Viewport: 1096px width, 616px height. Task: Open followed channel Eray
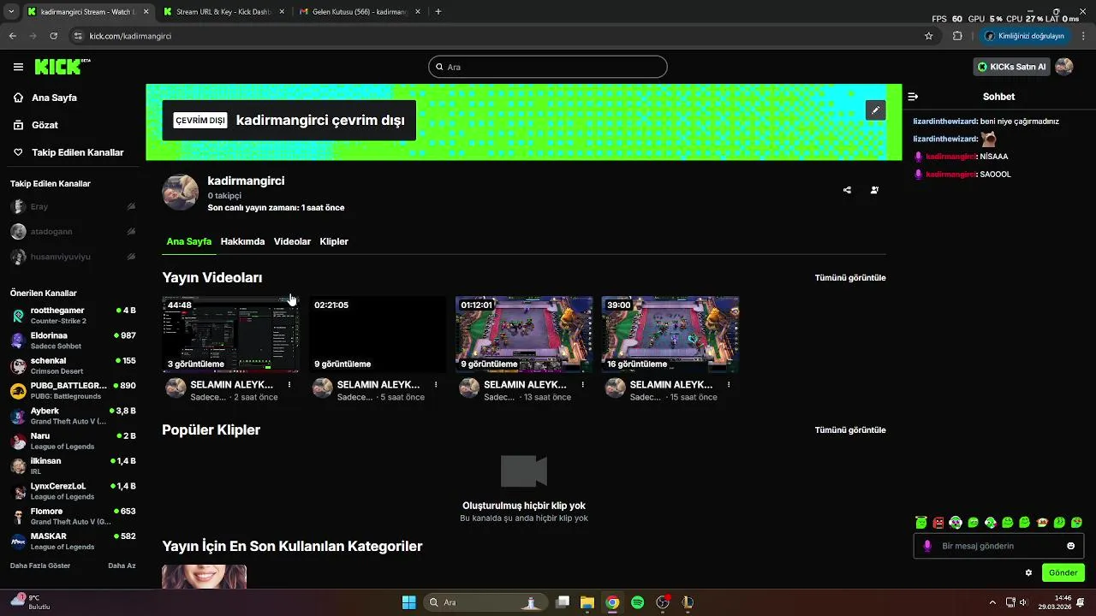[x=73, y=207]
